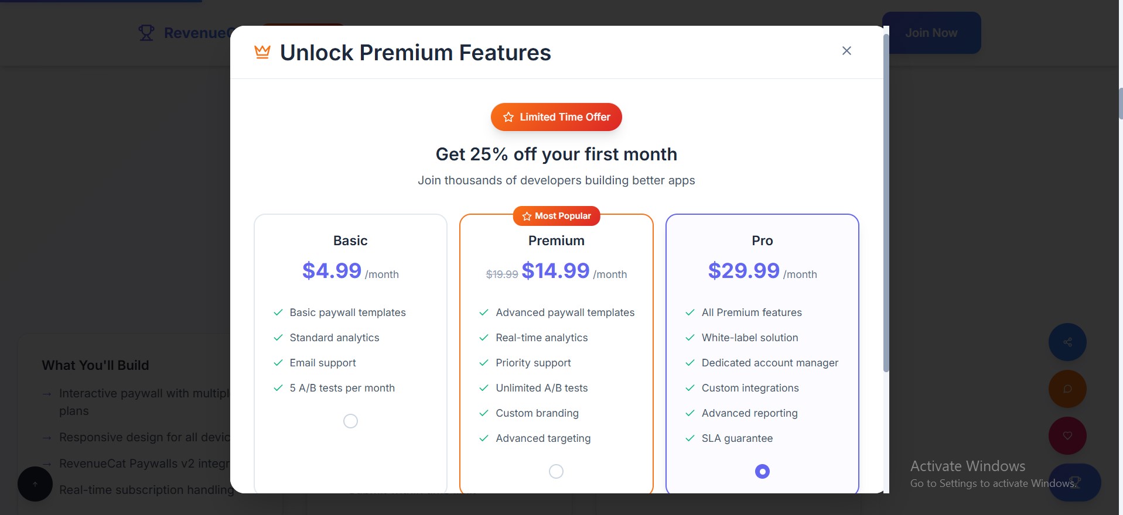Click the trophy floating button at bottom right
Screen dimensions: 1123x515
[x=1075, y=482]
